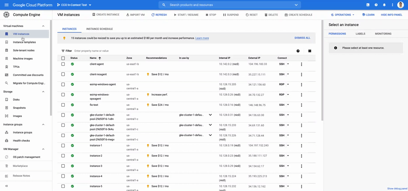Image resolution: width=408 pixels, height=191 pixels.
Task: Switch to the Instance Schedule tab
Action: pos(100,29)
